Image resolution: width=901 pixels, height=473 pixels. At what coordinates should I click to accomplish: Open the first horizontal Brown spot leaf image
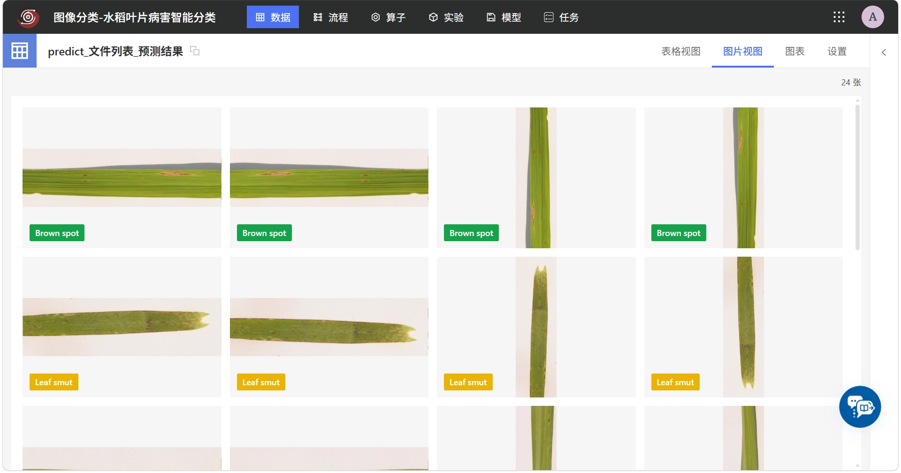[x=122, y=178]
